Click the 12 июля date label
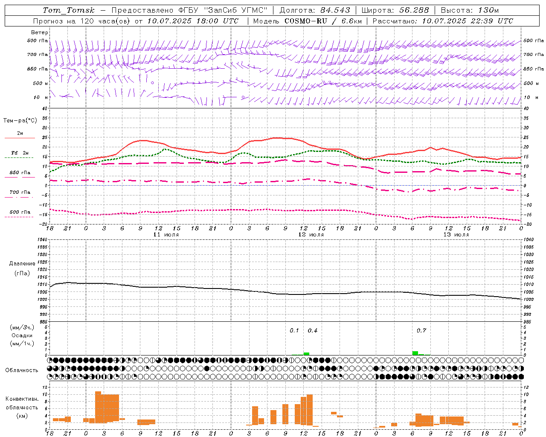The height and width of the screenshot is (437, 546). 311,235
